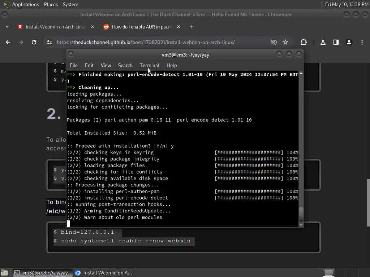Click 'sudo systemctl enable --now webmin' code line

[x=125, y=241]
